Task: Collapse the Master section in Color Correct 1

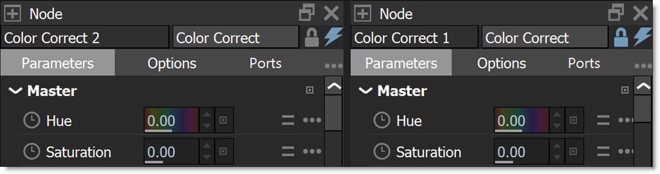Action: click(x=365, y=91)
